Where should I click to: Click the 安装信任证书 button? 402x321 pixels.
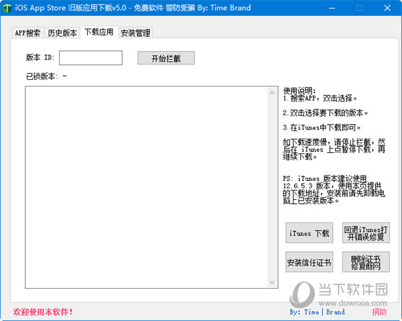pos(309,262)
